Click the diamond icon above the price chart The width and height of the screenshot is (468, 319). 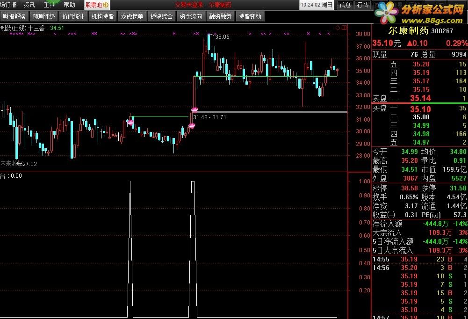point(338,28)
